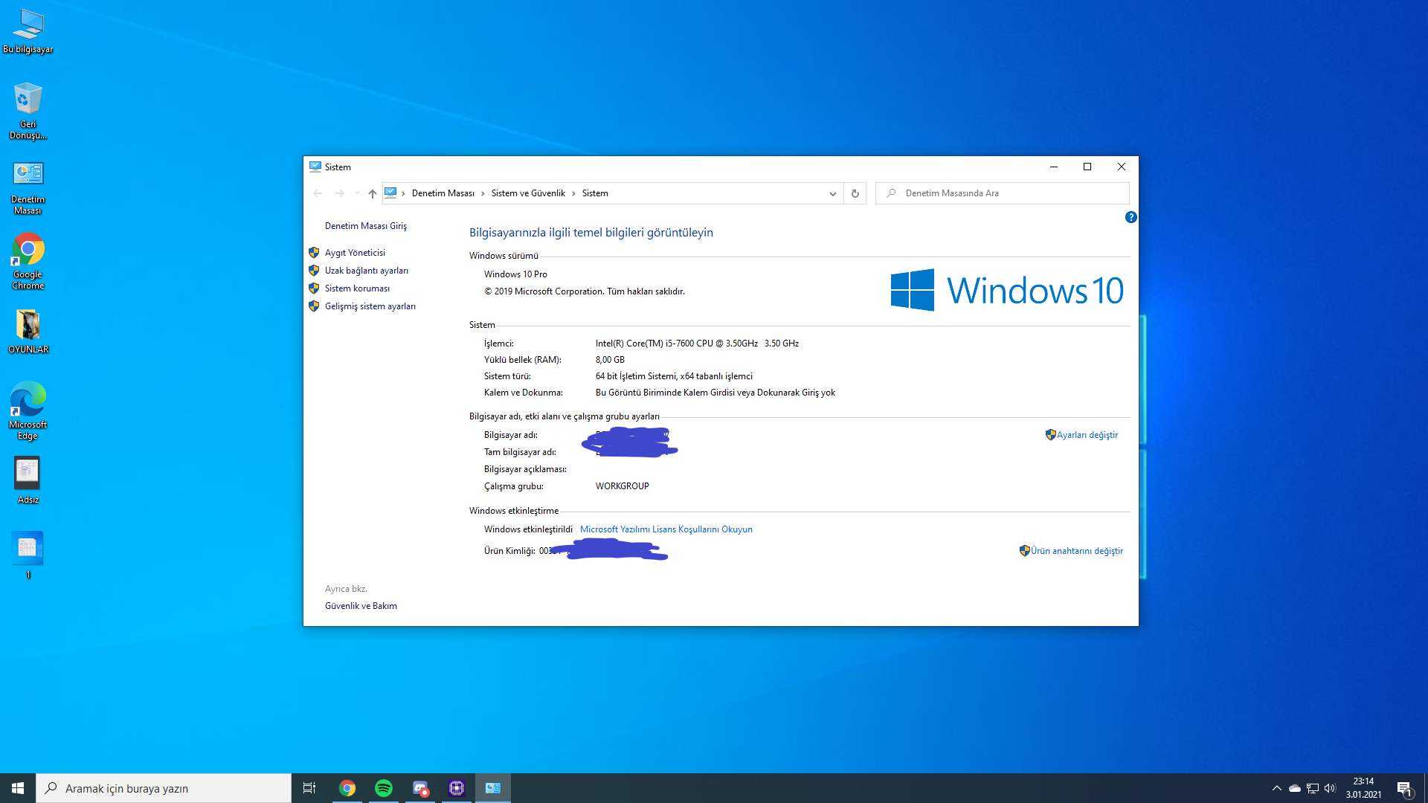This screenshot has width=1428, height=803.
Task: Click Ayarları değiştir link
Action: pyautogui.click(x=1087, y=435)
